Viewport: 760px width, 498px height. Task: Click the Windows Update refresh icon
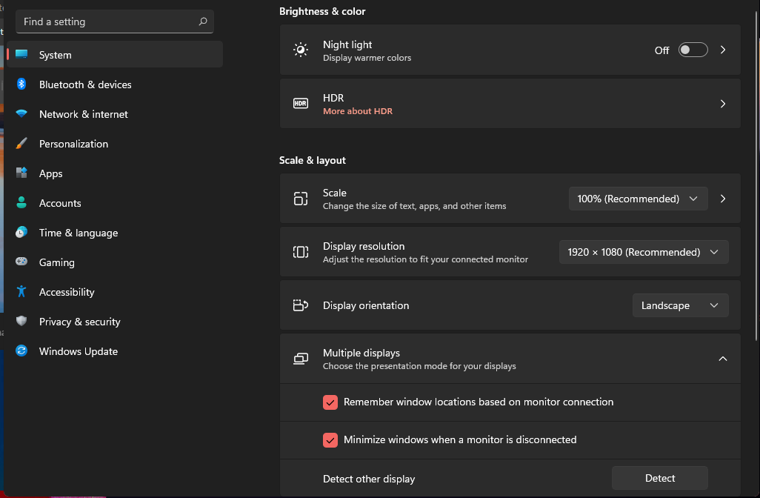21,351
